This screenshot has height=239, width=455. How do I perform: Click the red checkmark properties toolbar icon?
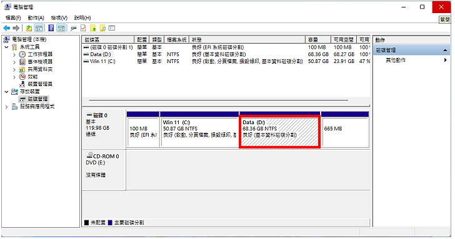click(x=83, y=28)
